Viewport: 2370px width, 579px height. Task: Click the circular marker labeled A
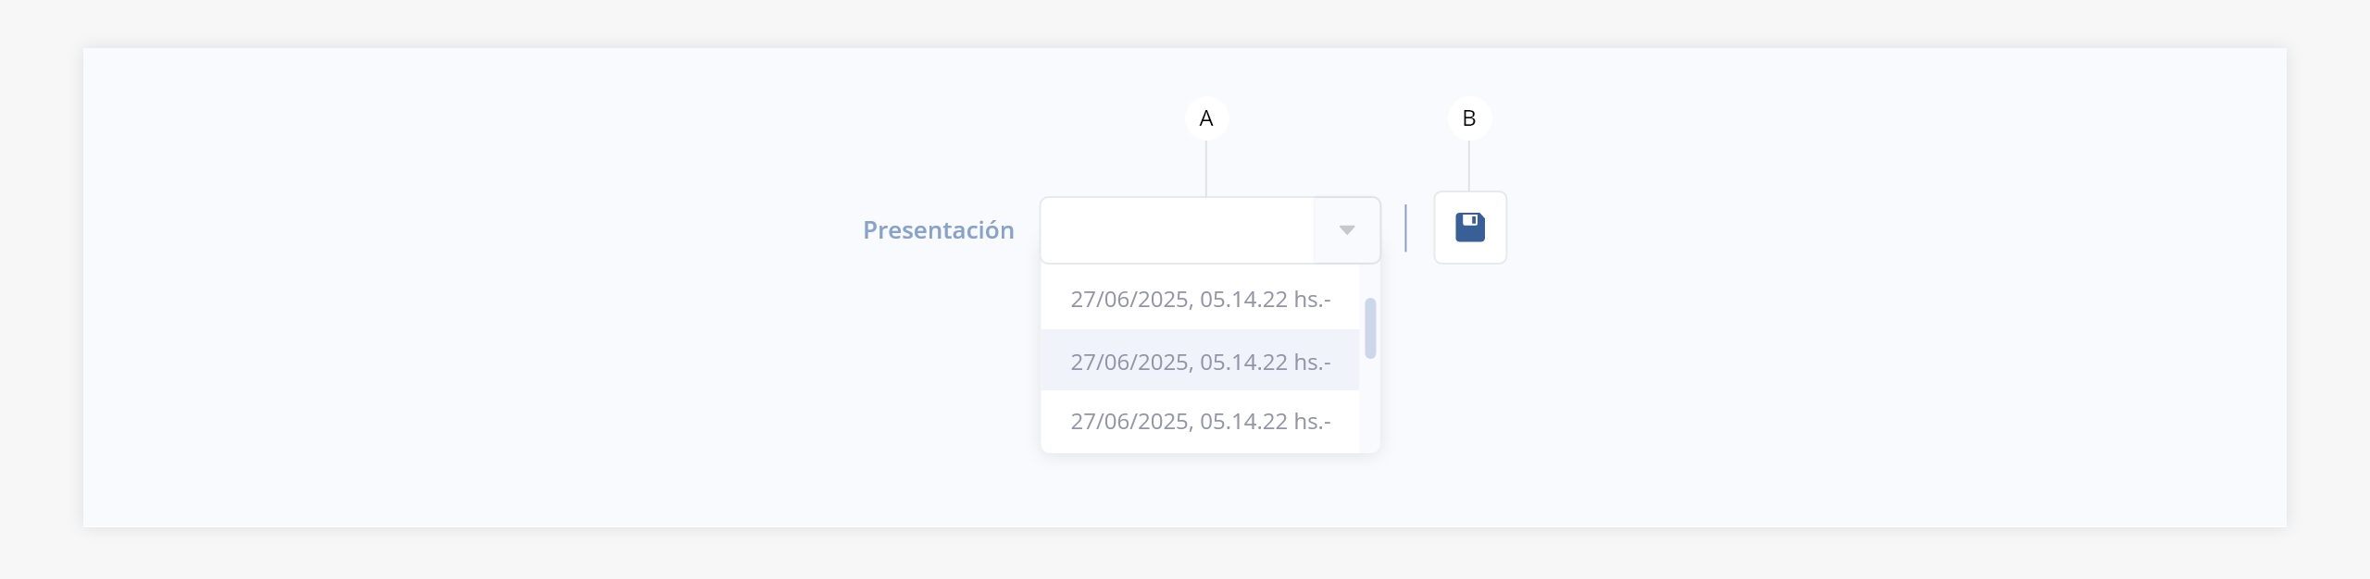[1206, 118]
